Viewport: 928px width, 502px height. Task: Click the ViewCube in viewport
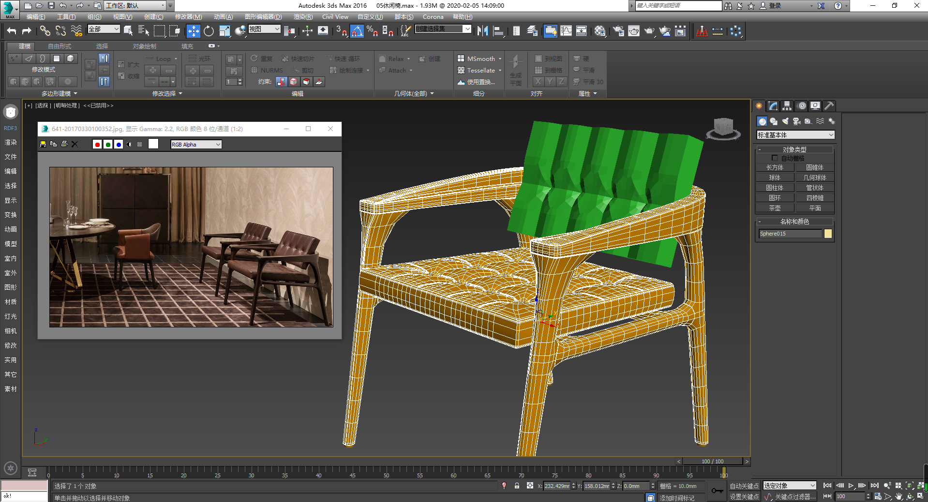tap(723, 129)
